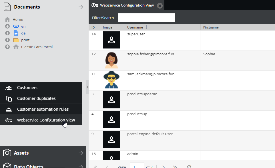Refresh the user grid

(x=189, y=167)
